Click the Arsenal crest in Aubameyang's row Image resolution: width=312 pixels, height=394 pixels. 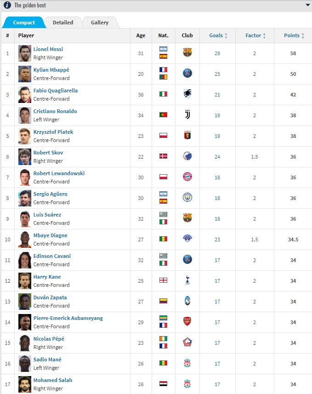pos(187,321)
